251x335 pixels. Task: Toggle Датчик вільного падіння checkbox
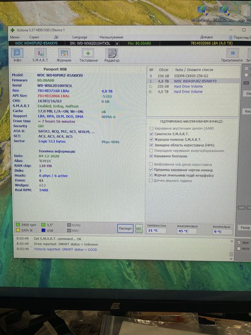tap(151, 180)
